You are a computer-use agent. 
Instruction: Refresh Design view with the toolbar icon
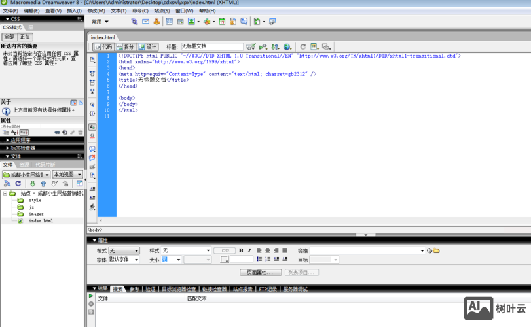(x=303, y=47)
